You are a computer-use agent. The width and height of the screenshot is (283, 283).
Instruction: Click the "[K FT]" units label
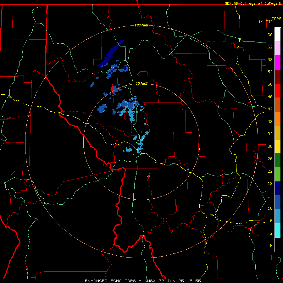[266, 22]
